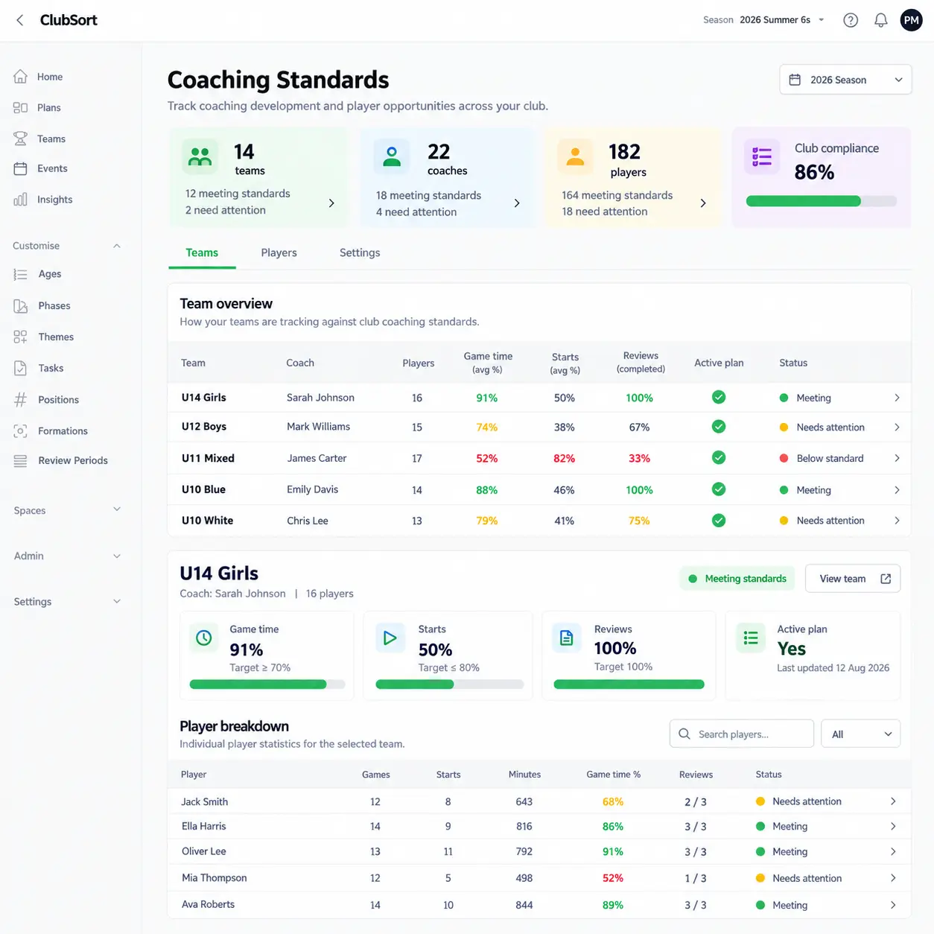
Task: Open the PM profile avatar
Action: click(911, 20)
